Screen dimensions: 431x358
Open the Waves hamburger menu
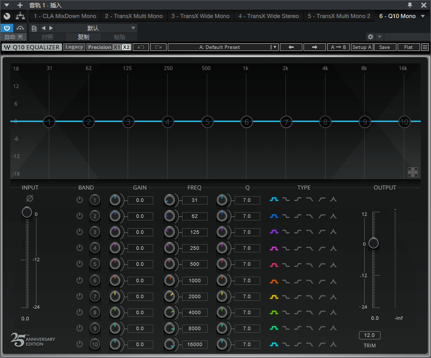coord(425,47)
